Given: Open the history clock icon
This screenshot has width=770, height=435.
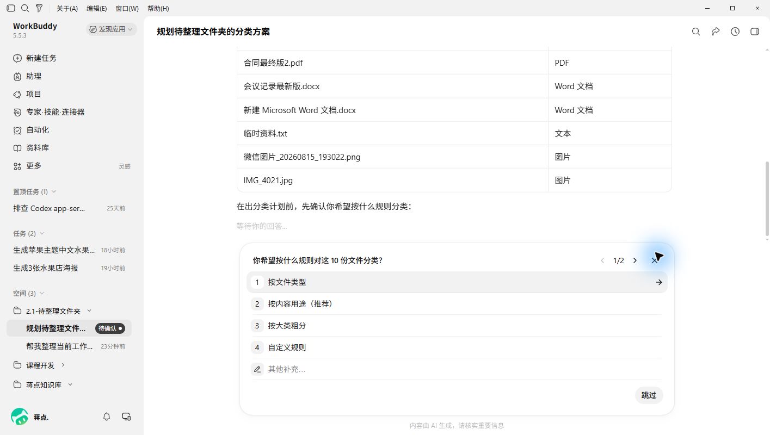Looking at the screenshot, I should point(735,32).
